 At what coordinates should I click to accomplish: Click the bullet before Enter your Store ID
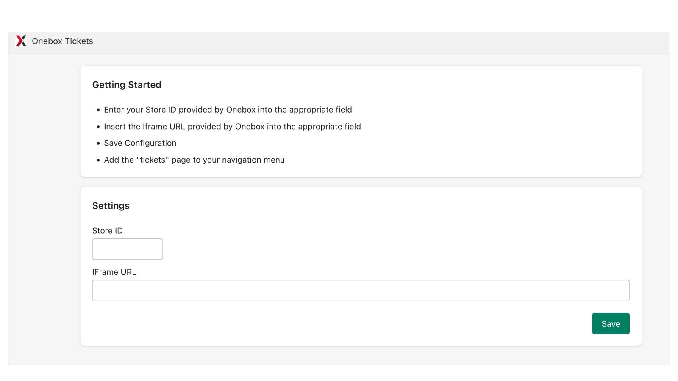(98, 110)
